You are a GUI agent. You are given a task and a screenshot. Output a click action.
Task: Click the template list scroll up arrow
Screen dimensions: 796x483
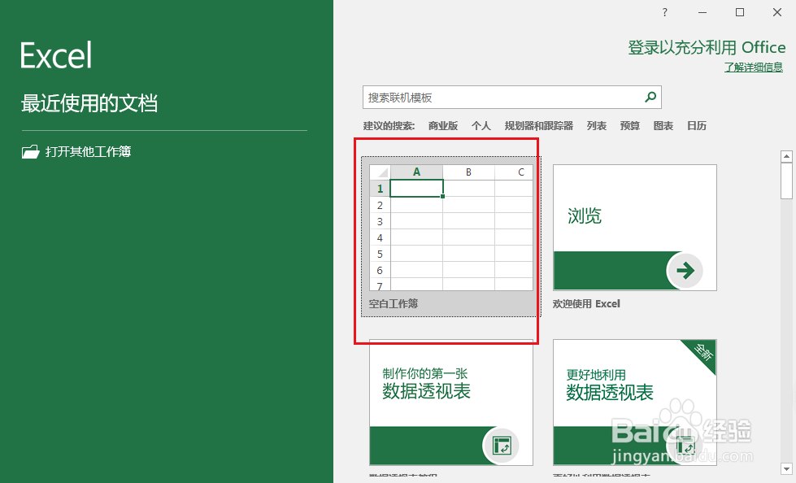click(786, 156)
